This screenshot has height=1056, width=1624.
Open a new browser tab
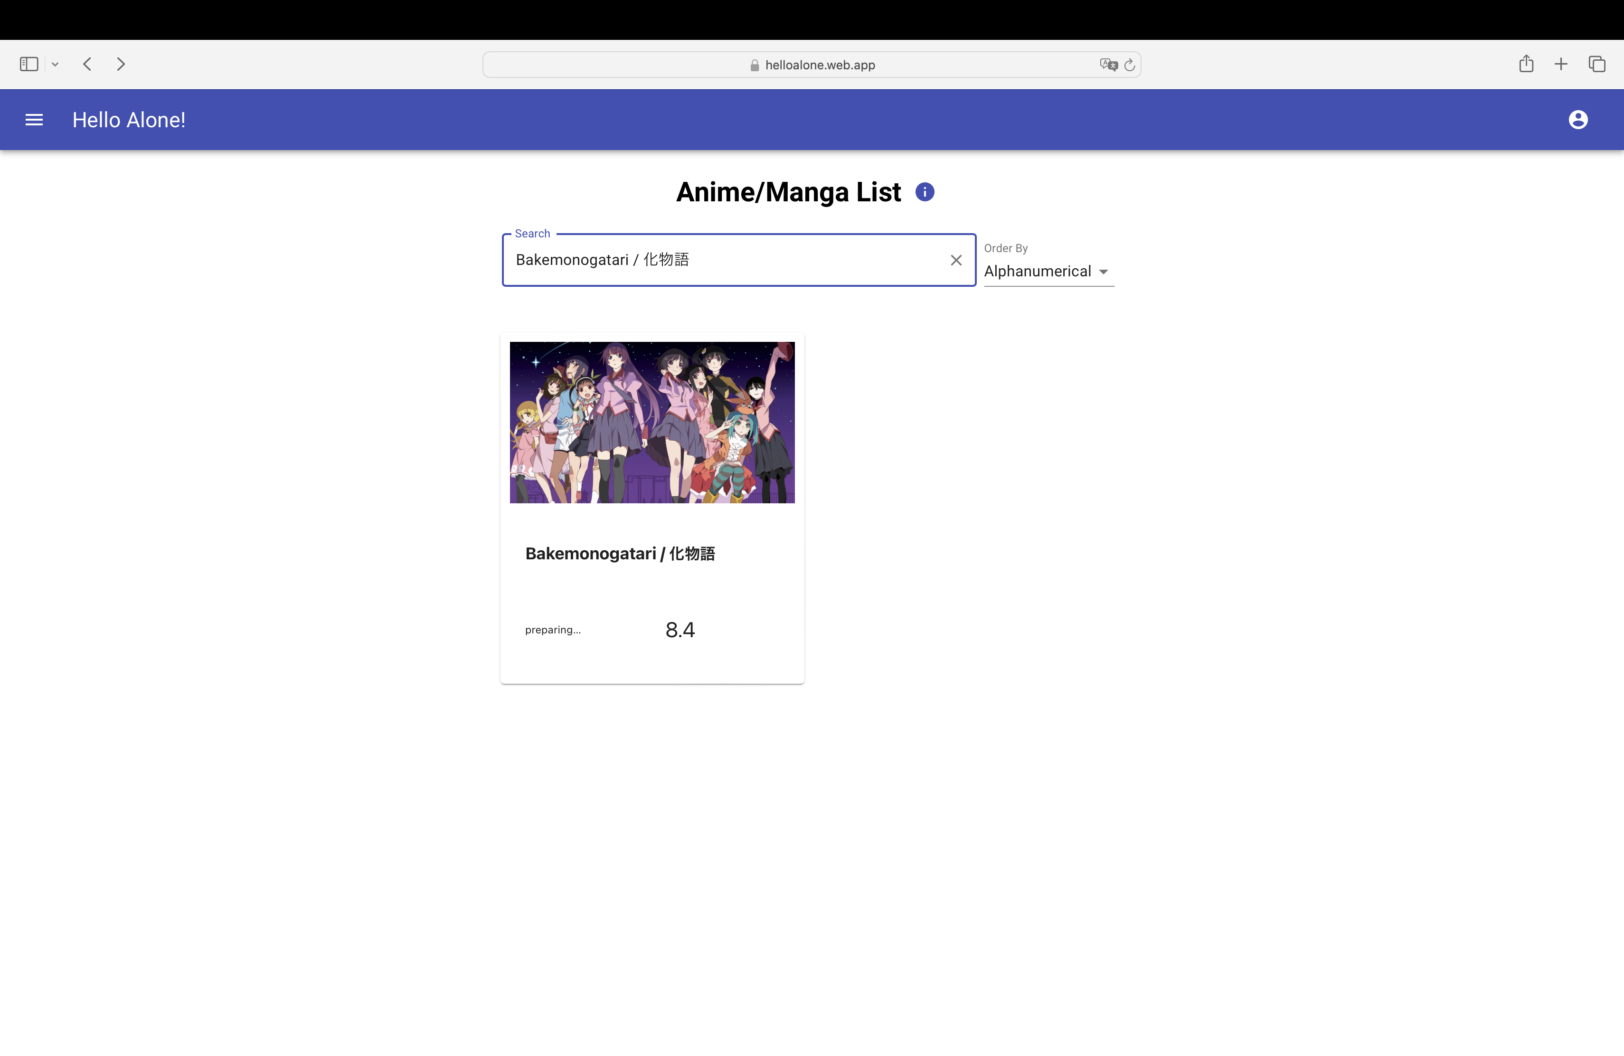1561,64
